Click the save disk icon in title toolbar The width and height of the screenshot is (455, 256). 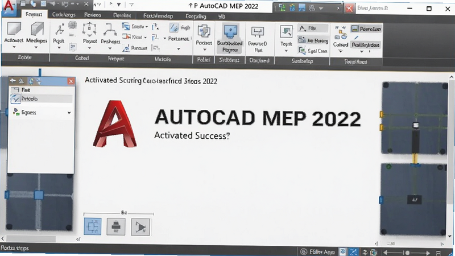[x=302, y=8]
